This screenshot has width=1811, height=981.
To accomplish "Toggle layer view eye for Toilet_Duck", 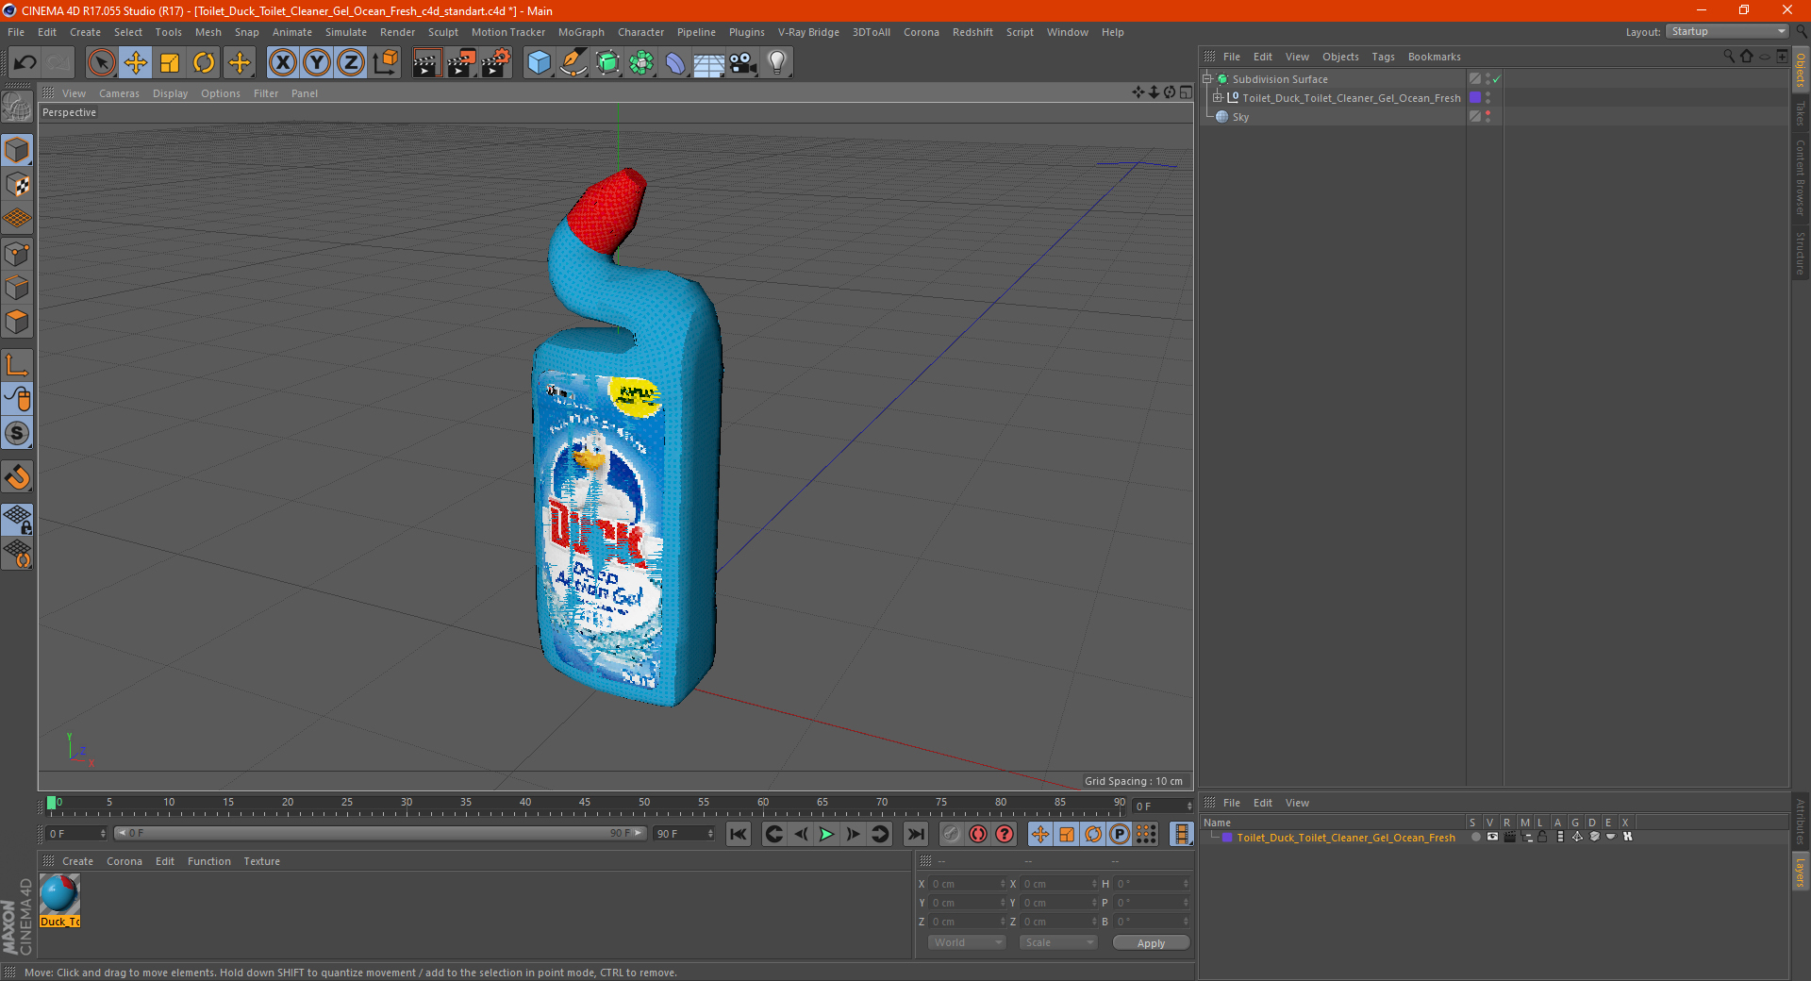I will pyautogui.click(x=1492, y=837).
